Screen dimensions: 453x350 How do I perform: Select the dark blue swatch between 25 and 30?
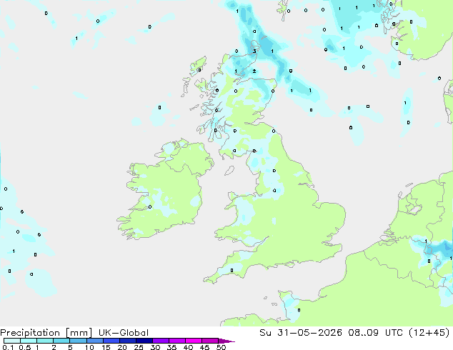pyautogui.click(x=144, y=341)
